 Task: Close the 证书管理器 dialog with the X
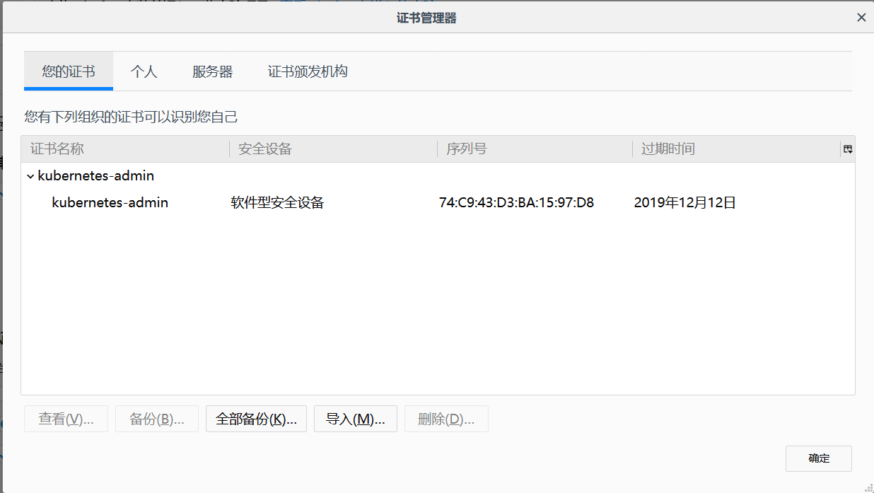[861, 17]
